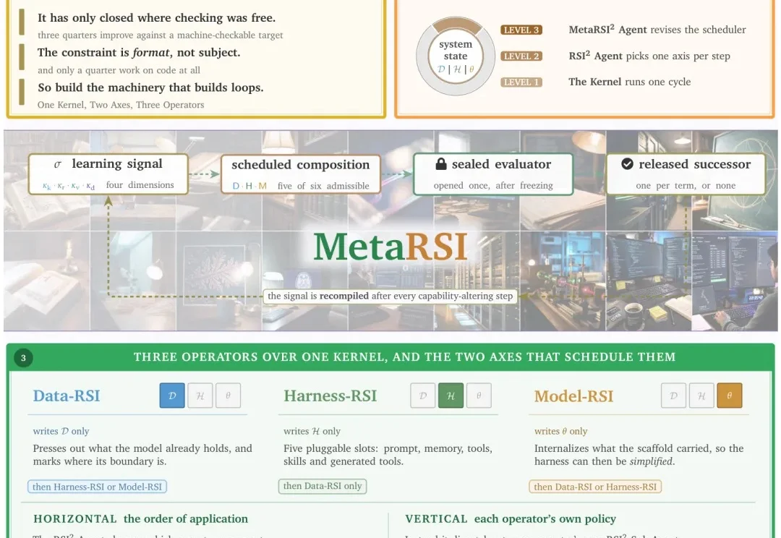Click the numbered 3 section badge
Image resolution: width=781 pixels, height=538 pixels.
[23, 358]
